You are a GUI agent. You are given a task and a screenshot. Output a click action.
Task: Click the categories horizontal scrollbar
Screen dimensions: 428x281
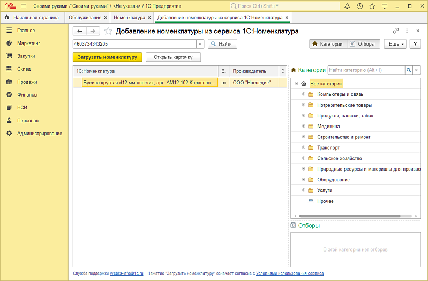[354, 216]
